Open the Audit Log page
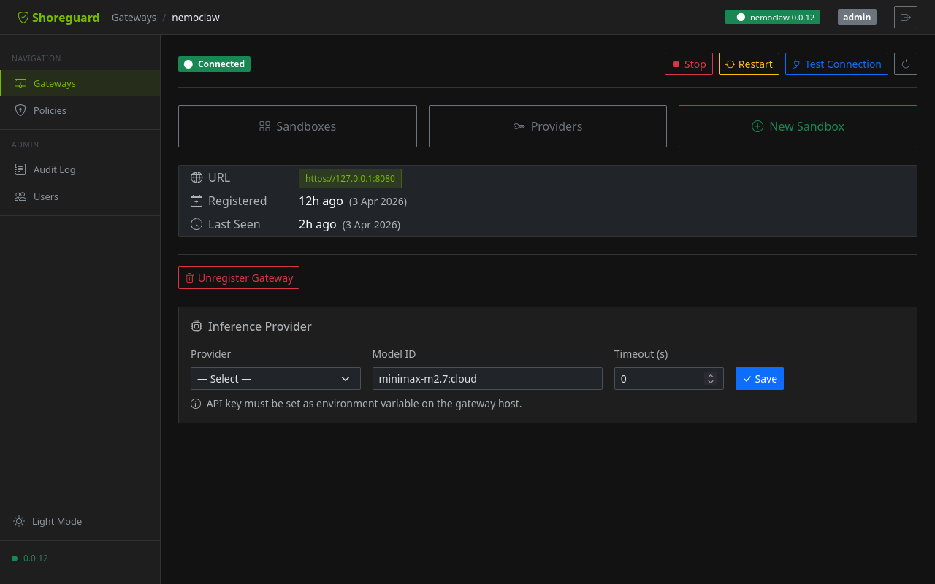The image size is (935, 584). pos(54,169)
